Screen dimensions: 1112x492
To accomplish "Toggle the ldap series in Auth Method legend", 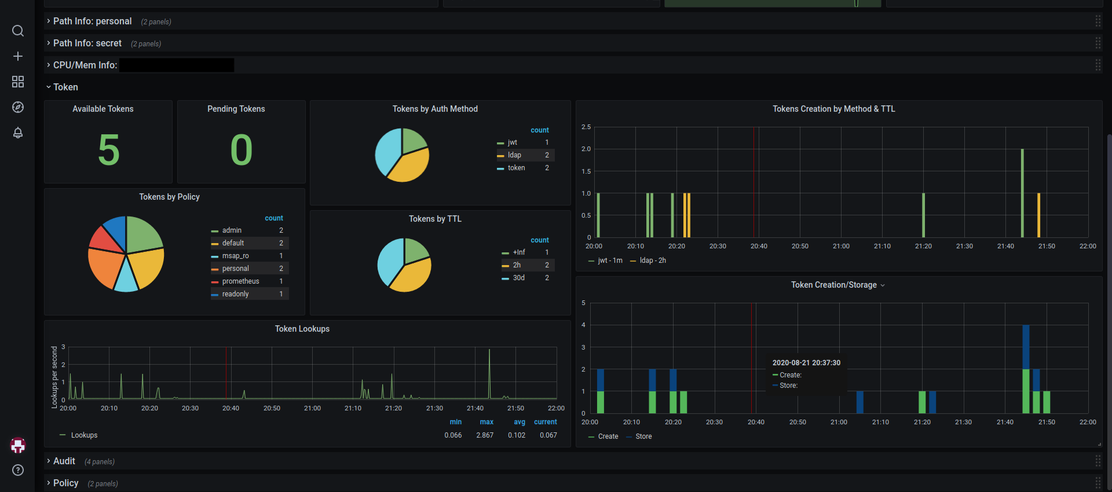I will click(x=514, y=155).
